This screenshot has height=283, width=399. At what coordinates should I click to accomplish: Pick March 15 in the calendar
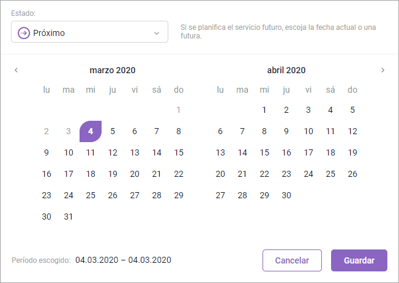[179, 152]
